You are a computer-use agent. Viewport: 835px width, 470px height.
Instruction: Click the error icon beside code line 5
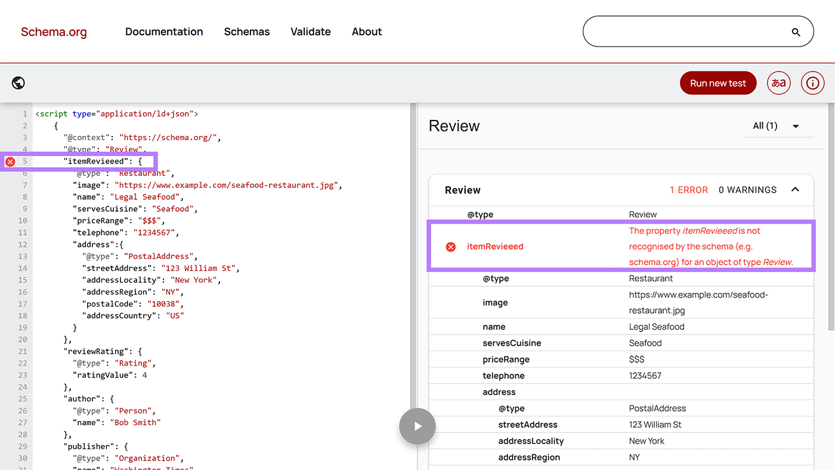pos(10,161)
